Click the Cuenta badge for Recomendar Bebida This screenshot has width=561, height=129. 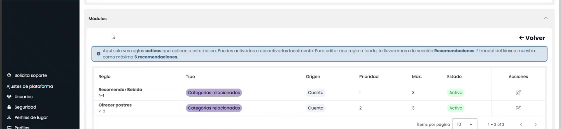(x=315, y=93)
